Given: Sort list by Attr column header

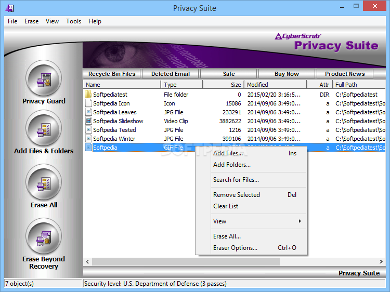Looking at the screenshot, I should pyautogui.click(x=320, y=85).
